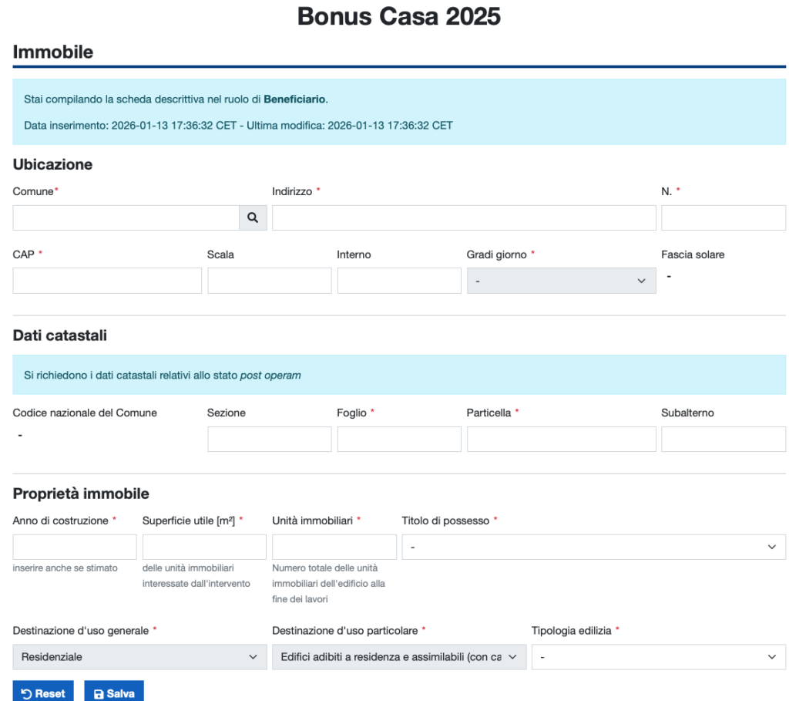Click the Particella input field

561,439
